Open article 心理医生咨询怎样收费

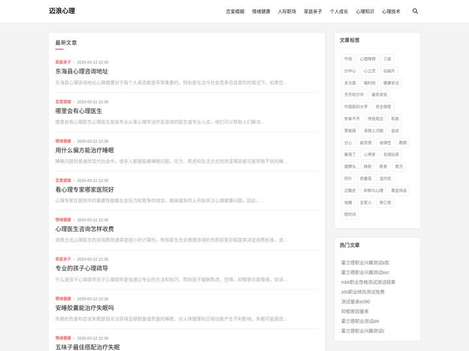(x=85, y=229)
